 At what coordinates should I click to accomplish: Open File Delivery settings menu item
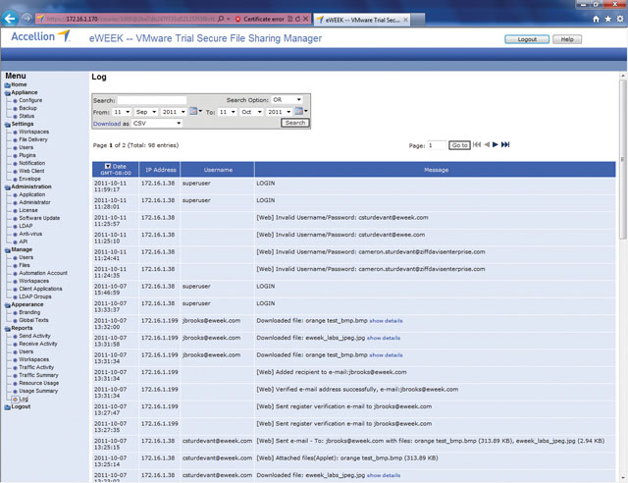click(33, 139)
